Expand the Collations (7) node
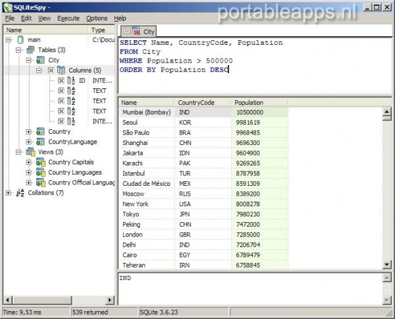 click(9, 193)
